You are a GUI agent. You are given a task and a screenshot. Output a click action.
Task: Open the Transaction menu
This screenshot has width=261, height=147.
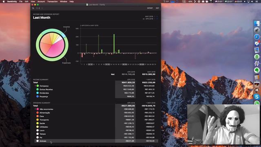click(53, 2)
